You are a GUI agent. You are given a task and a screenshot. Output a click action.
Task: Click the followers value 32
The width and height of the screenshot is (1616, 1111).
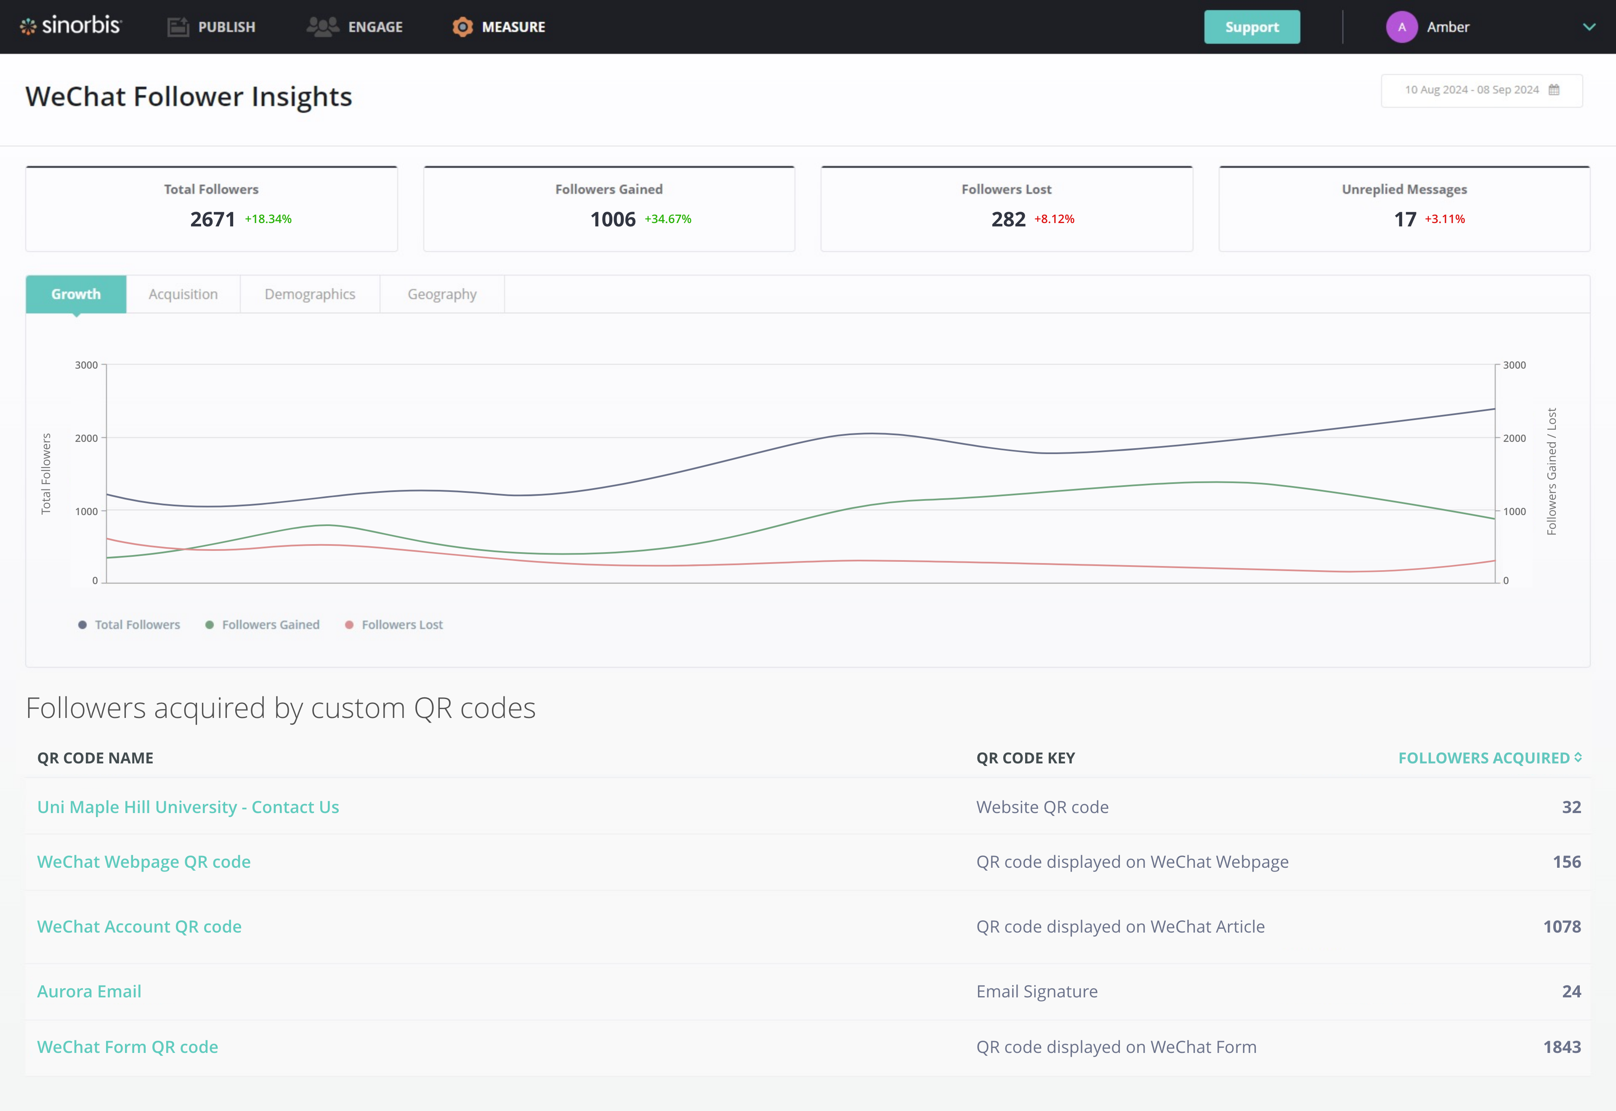coord(1571,807)
